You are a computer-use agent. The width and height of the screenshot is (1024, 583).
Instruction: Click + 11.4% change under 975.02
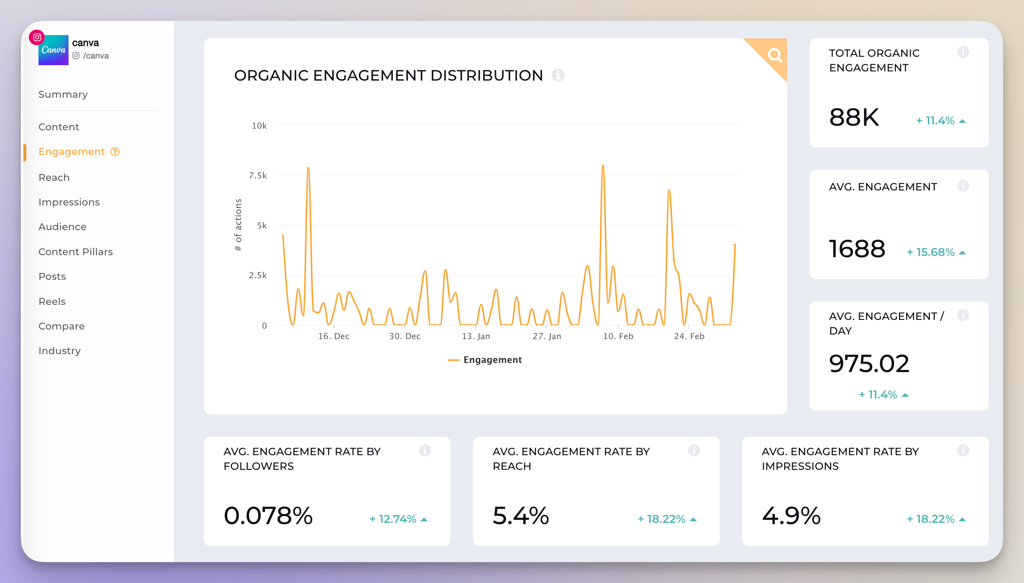click(x=878, y=395)
